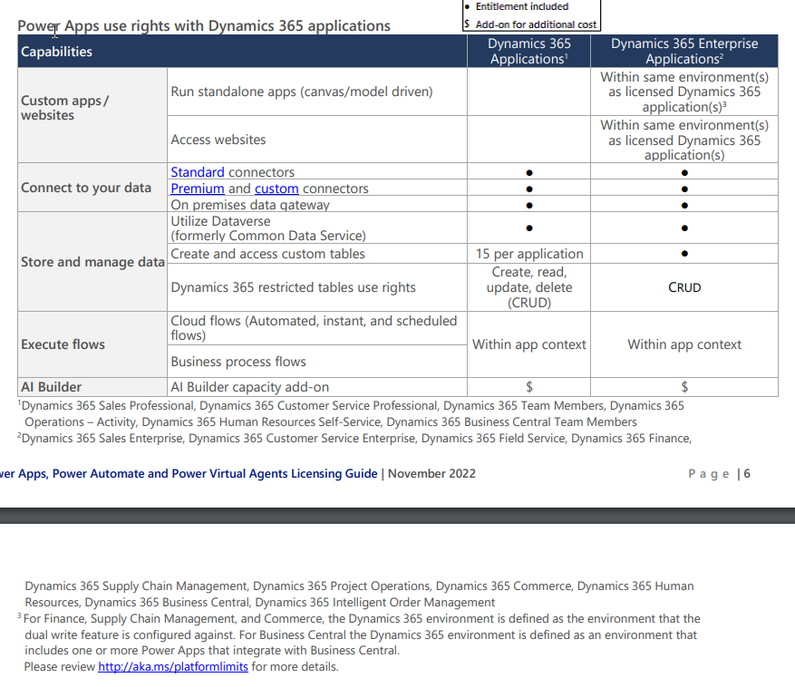Click Enterprise bullet in 'Create and access custom tables' row
This screenshot has width=795, height=687.
coord(684,254)
